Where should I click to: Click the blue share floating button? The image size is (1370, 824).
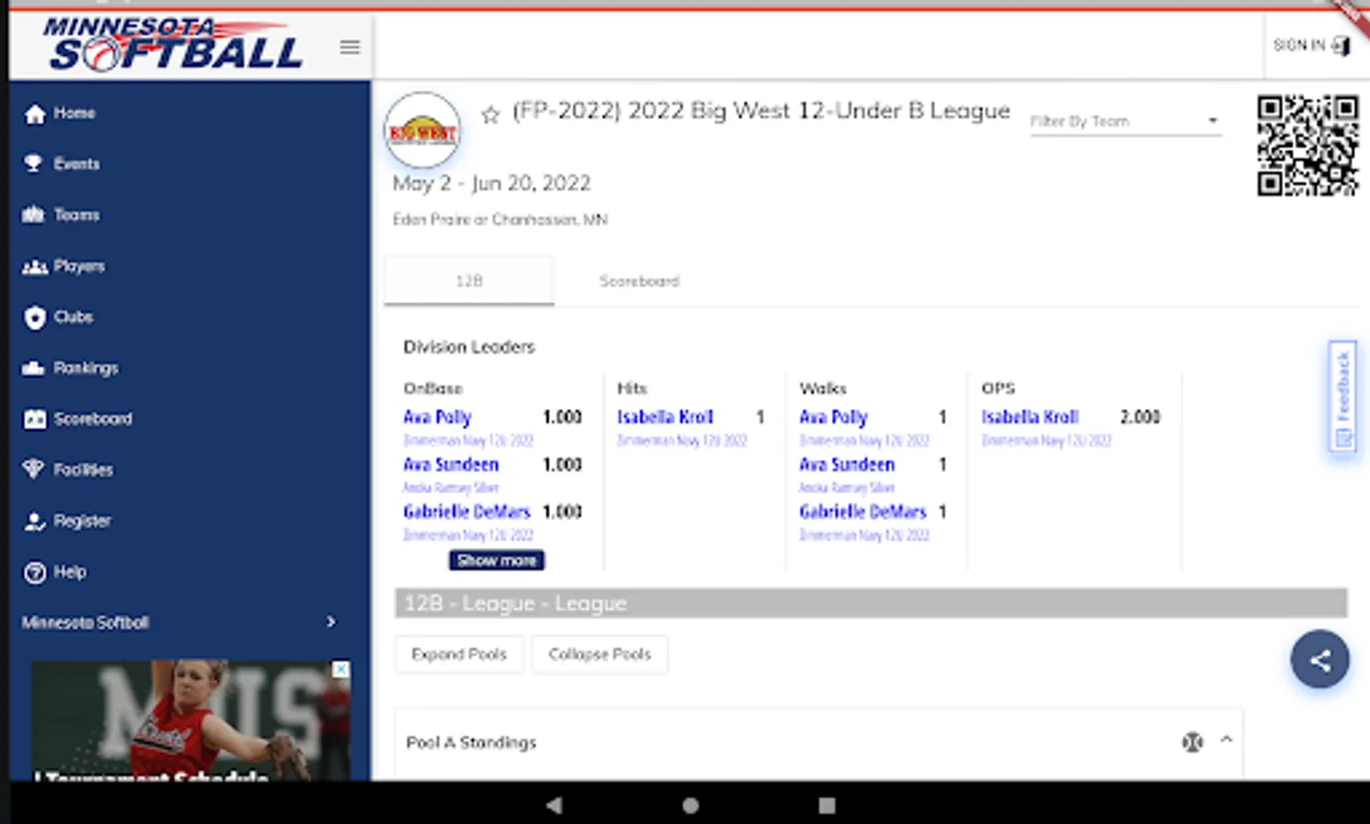tap(1320, 659)
